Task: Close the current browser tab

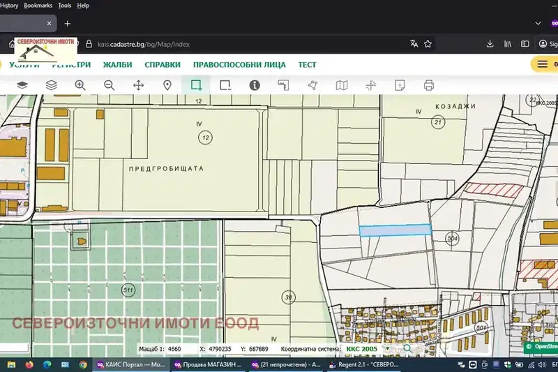Action: [x=49, y=23]
